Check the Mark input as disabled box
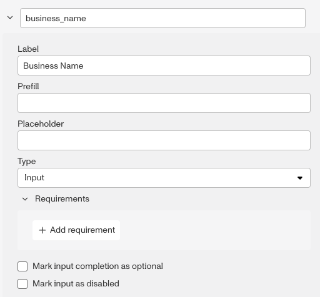Image resolution: width=320 pixels, height=297 pixels. [22, 284]
